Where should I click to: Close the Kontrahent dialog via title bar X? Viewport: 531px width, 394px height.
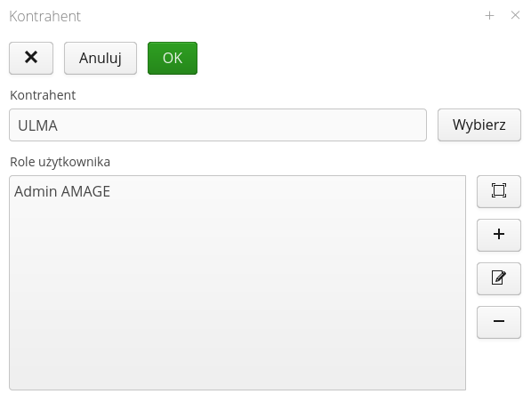click(515, 15)
